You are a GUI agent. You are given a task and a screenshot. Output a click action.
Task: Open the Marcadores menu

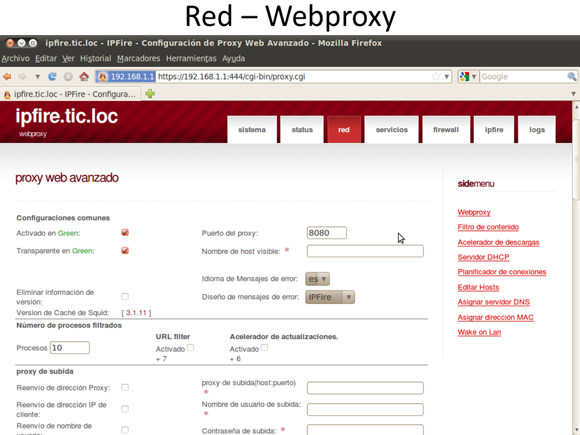tap(138, 59)
